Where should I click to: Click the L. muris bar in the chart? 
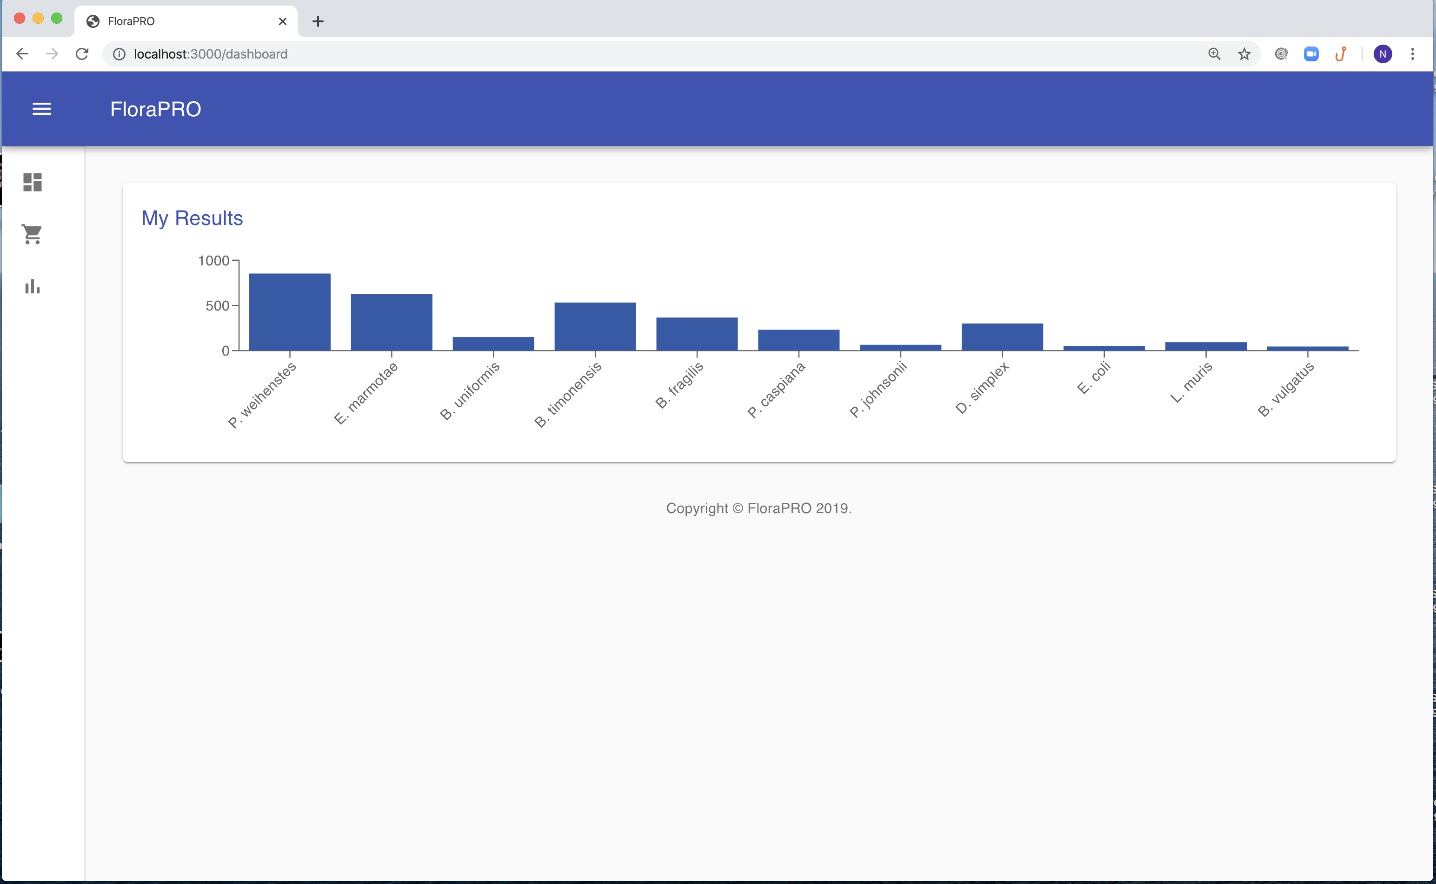coord(1205,346)
